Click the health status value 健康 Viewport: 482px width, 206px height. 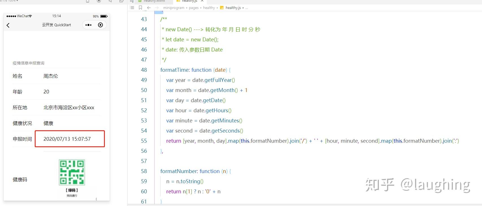[x=48, y=123]
